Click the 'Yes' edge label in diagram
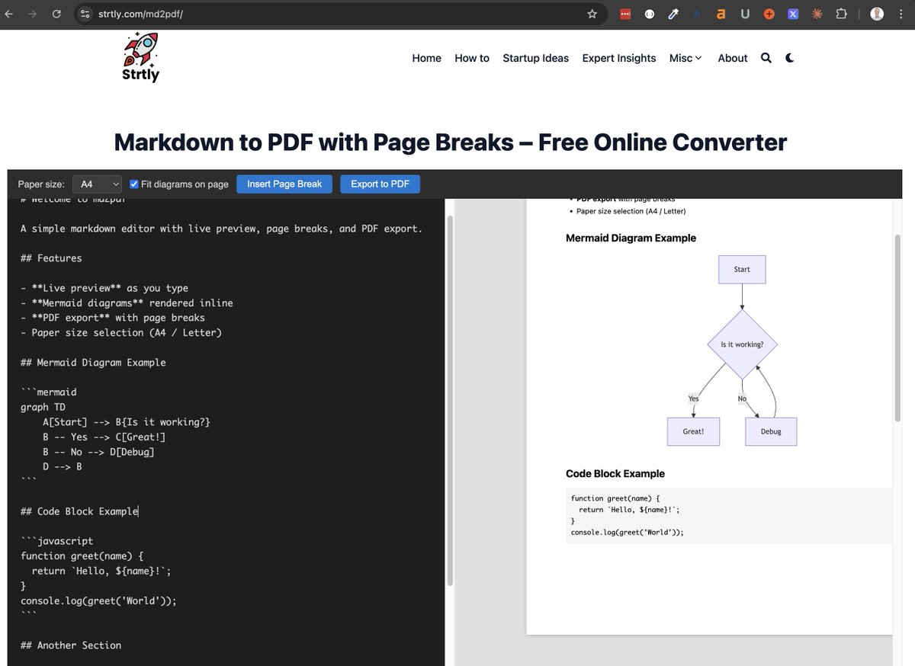This screenshot has height=666, width=915. 693,399
